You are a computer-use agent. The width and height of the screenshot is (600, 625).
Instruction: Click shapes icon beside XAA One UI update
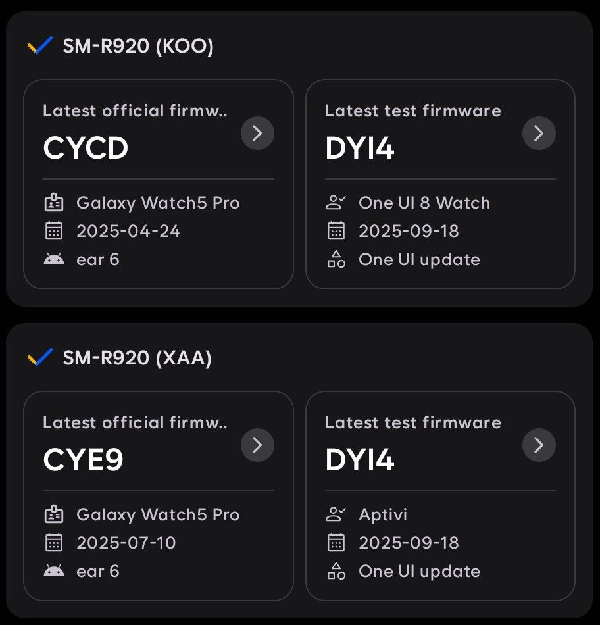pos(336,571)
